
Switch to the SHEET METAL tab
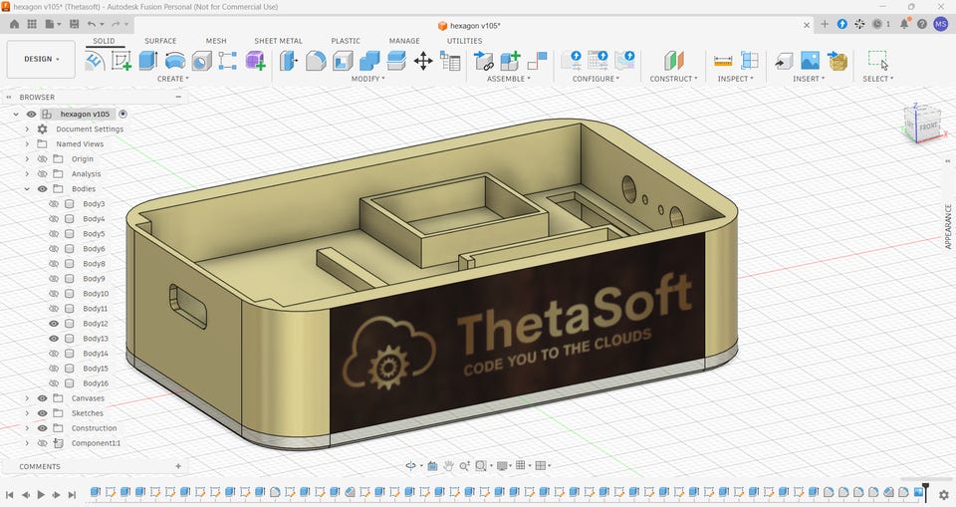(278, 41)
